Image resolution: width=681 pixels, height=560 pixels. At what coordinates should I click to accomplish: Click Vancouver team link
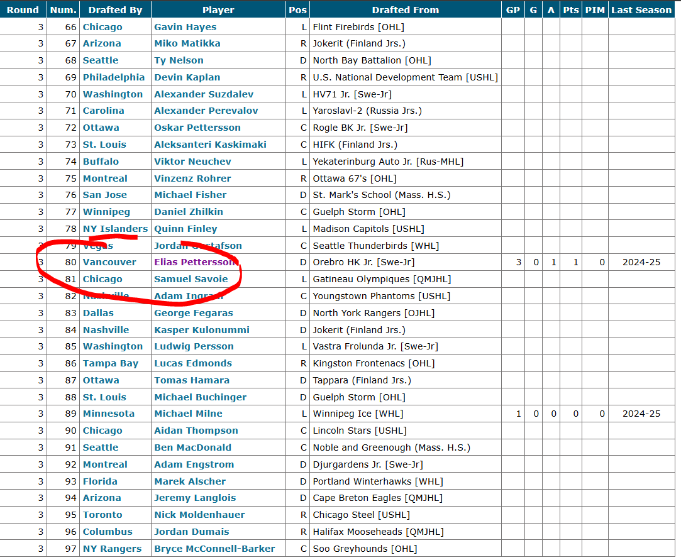pyautogui.click(x=109, y=262)
